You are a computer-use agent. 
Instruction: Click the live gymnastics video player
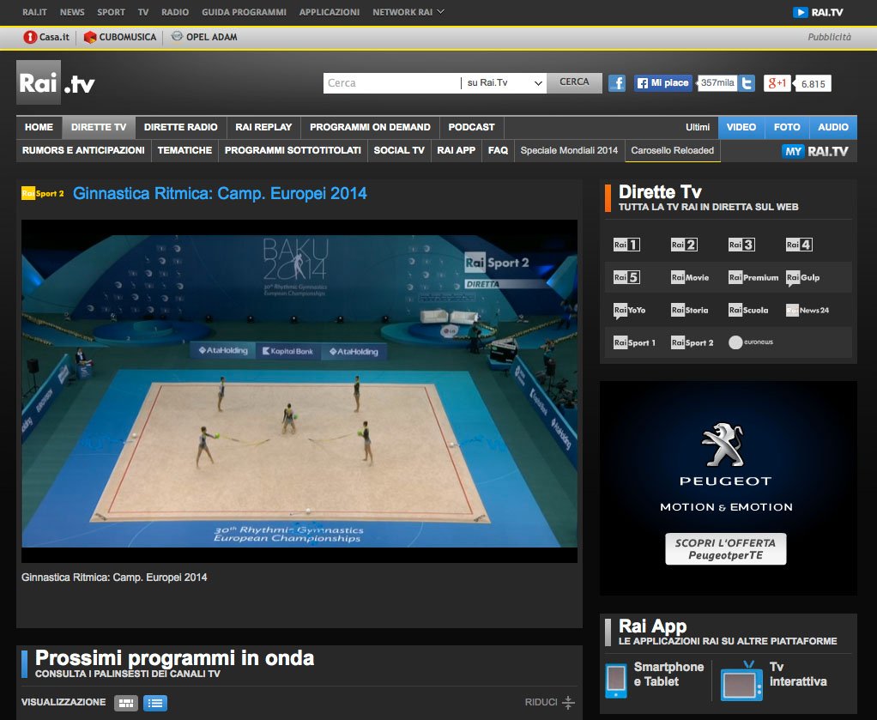click(299, 391)
